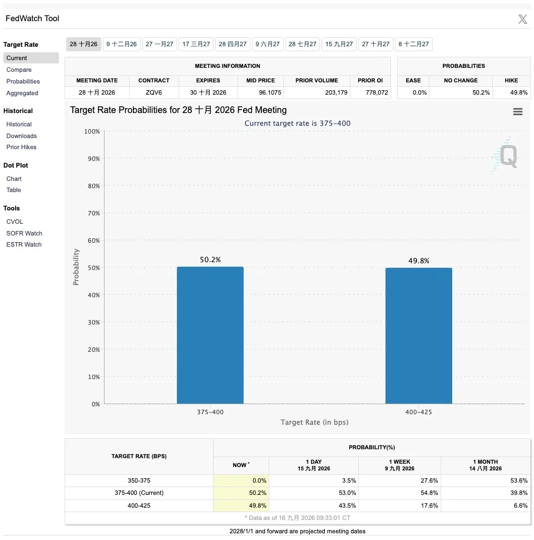Click the 96.1075 mid price value
The height and width of the screenshot is (540, 534).
click(x=270, y=92)
